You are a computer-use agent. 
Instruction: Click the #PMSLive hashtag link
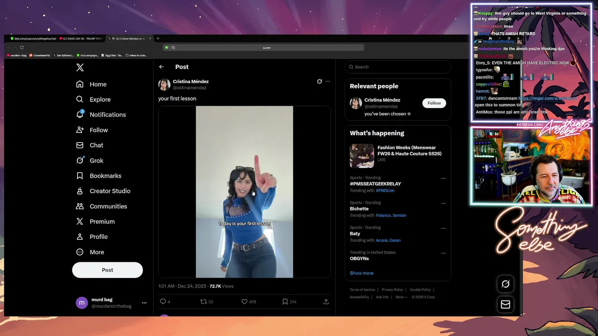[x=385, y=190]
